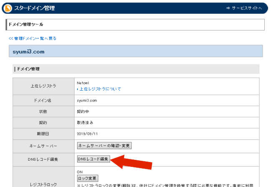Screen dimensions: 271x187
Task: Click the 取得済み contract value
Action: click(x=85, y=123)
